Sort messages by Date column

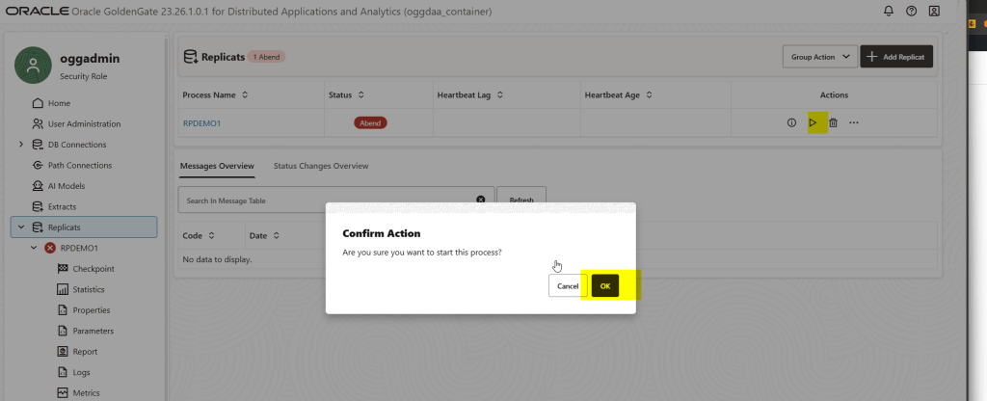click(277, 235)
